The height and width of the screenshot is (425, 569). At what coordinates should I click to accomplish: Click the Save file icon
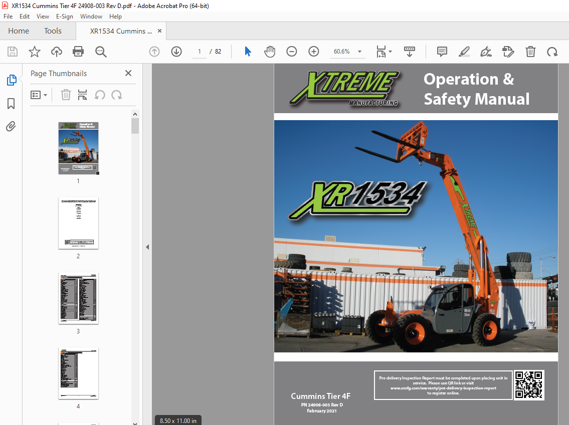coord(13,52)
